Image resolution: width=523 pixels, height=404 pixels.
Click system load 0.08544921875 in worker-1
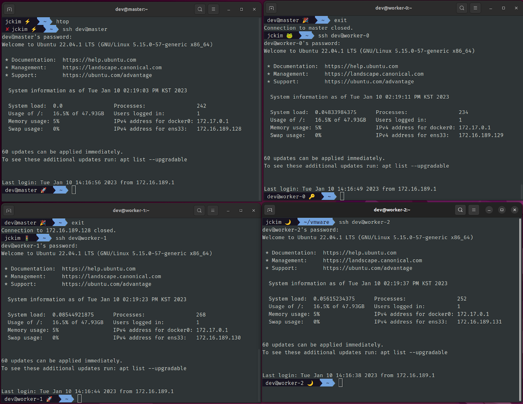(73, 315)
